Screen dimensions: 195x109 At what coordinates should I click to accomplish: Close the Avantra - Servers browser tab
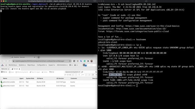pyautogui.click(x=34, y=57)
